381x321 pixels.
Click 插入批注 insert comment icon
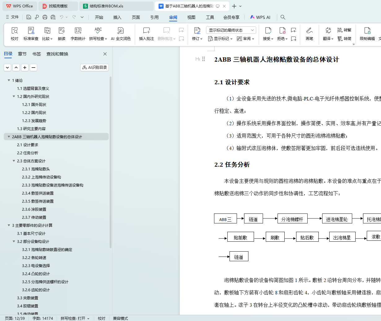(x=147, y=30)
